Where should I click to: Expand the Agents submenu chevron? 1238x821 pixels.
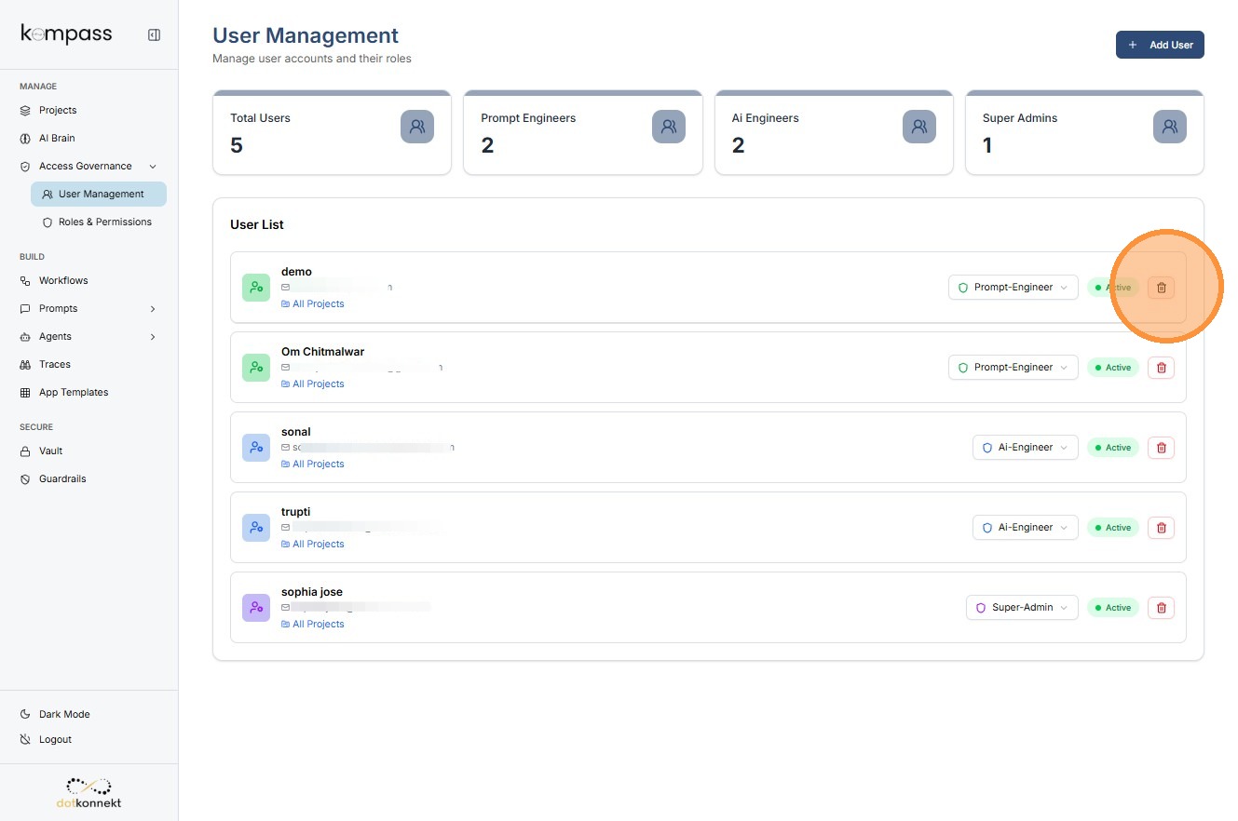coord(153,337)
